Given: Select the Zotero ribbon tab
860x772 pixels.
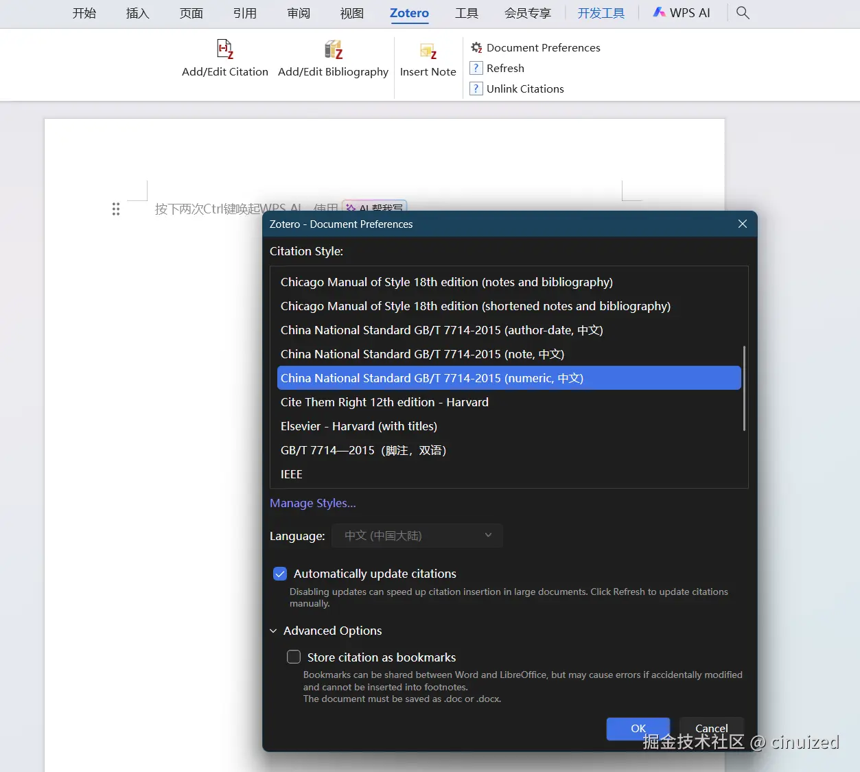Looking at the screenshot, I should 410,13.
